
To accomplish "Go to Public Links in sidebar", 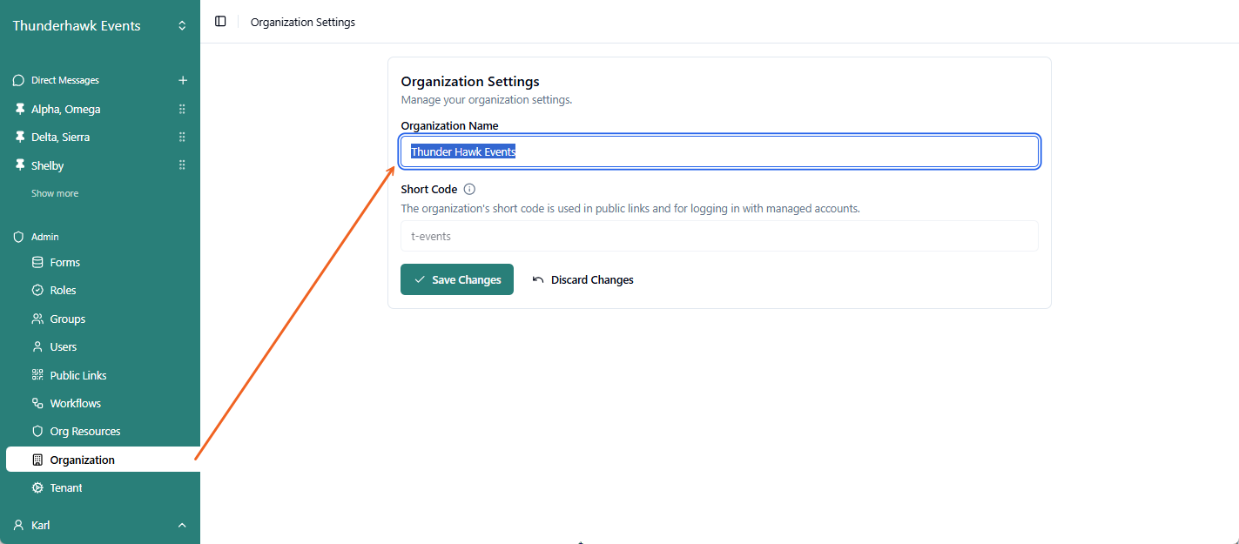I will [x=78, y=375].
